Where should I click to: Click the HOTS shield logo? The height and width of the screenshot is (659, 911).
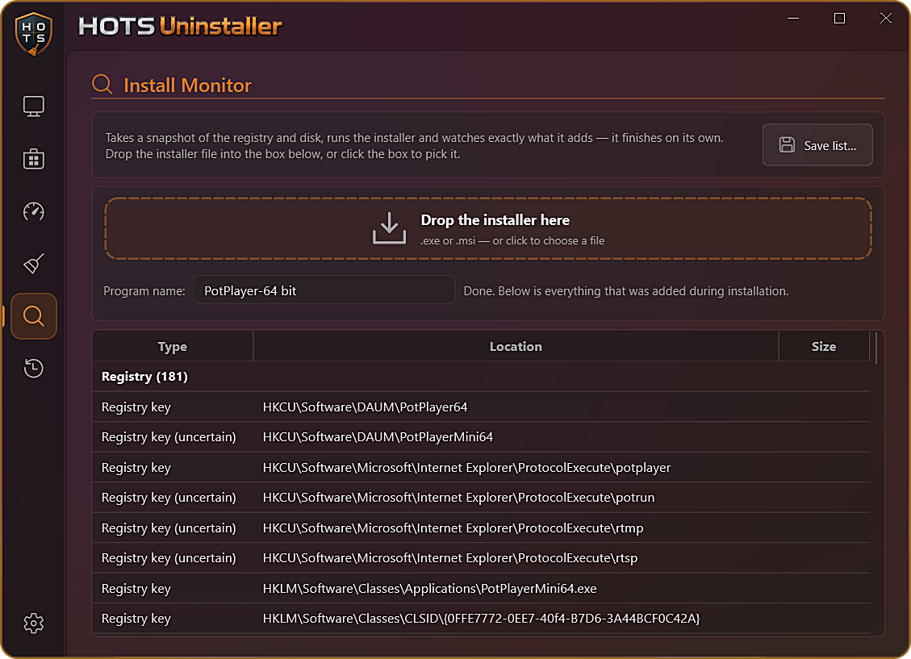[x=34, y=34]
